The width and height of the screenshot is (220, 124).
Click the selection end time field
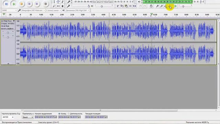tap(69, 117)
